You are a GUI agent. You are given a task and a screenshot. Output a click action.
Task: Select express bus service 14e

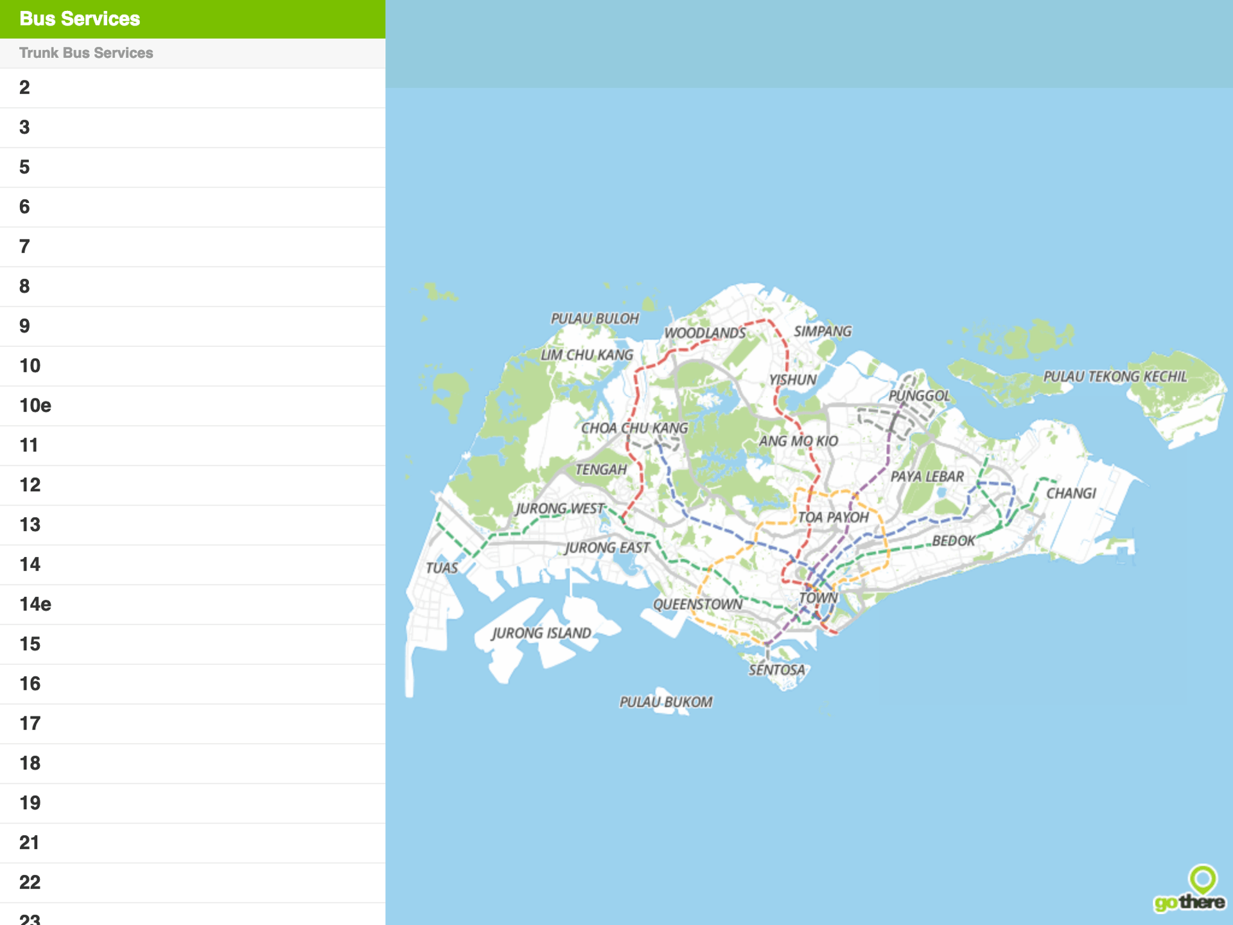point(35,604)
